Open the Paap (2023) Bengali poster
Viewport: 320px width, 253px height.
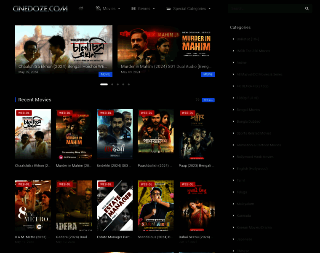pyautogui.click(x=197, y=134)
